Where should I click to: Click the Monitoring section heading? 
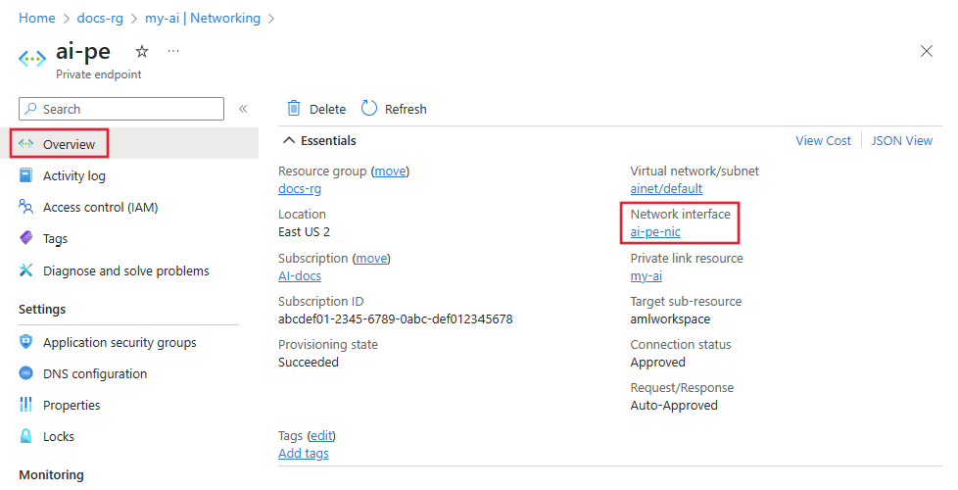pos(51,474)
